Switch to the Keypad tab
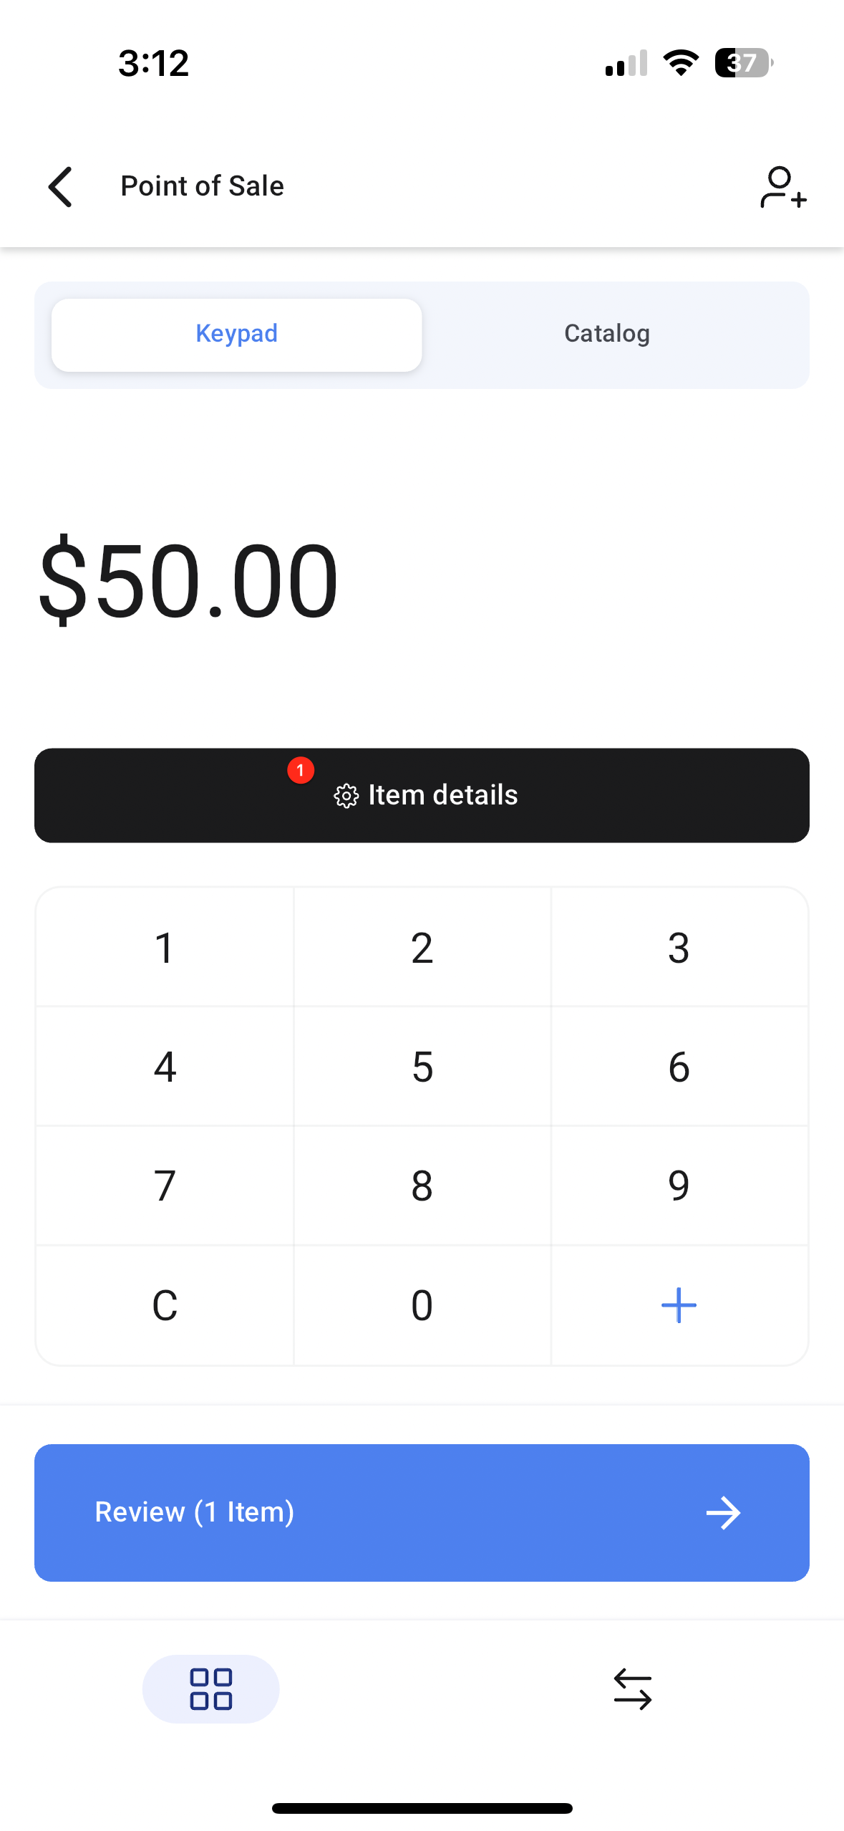Viewport: 844px width, 1831px height. [x=236, y=335]
